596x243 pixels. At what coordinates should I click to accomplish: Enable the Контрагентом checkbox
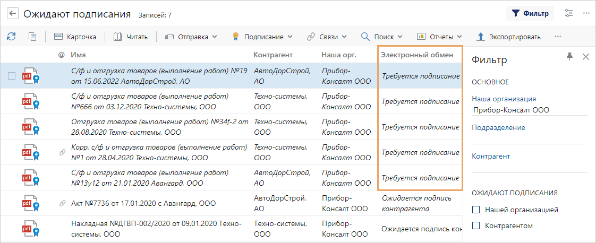[475, 226]
